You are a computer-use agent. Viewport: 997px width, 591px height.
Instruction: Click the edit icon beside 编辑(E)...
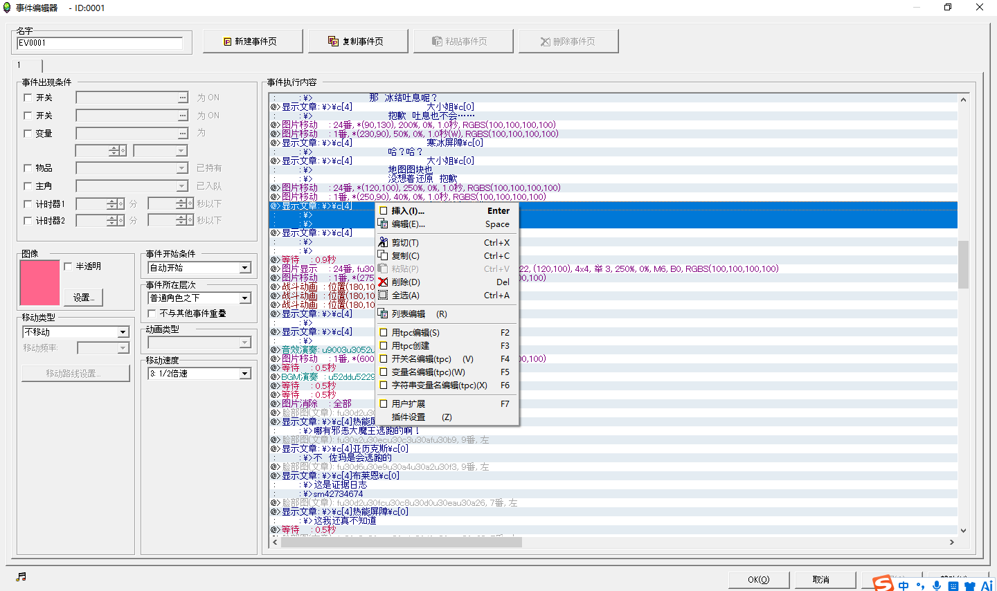click(x=383, y=224)
